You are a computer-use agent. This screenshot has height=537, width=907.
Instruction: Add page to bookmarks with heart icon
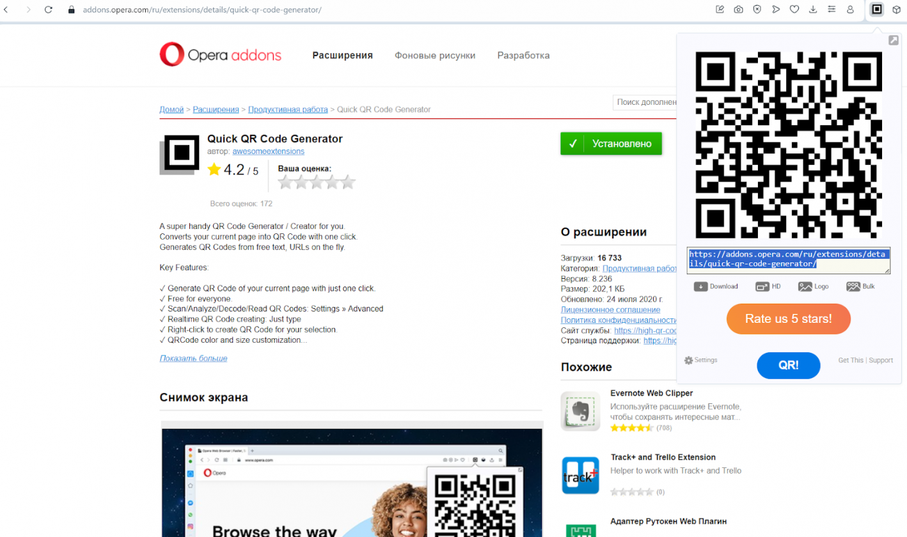(x=794, y=10)
